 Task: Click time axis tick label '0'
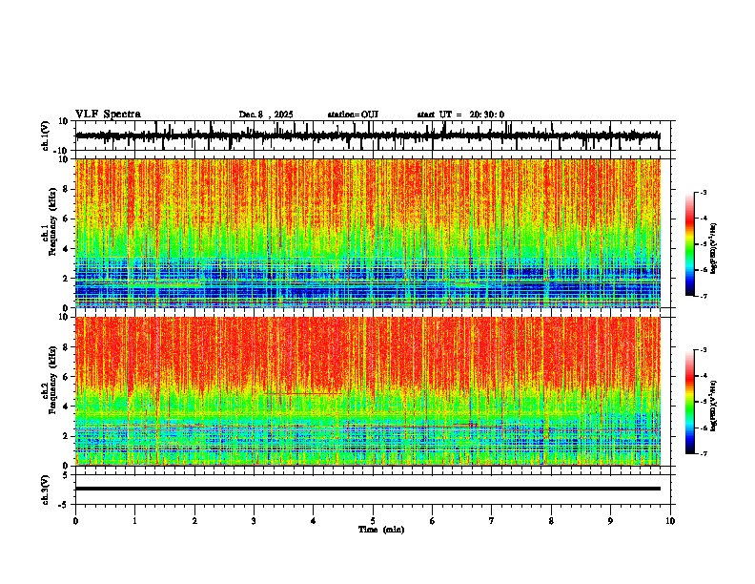click(75, 521)
